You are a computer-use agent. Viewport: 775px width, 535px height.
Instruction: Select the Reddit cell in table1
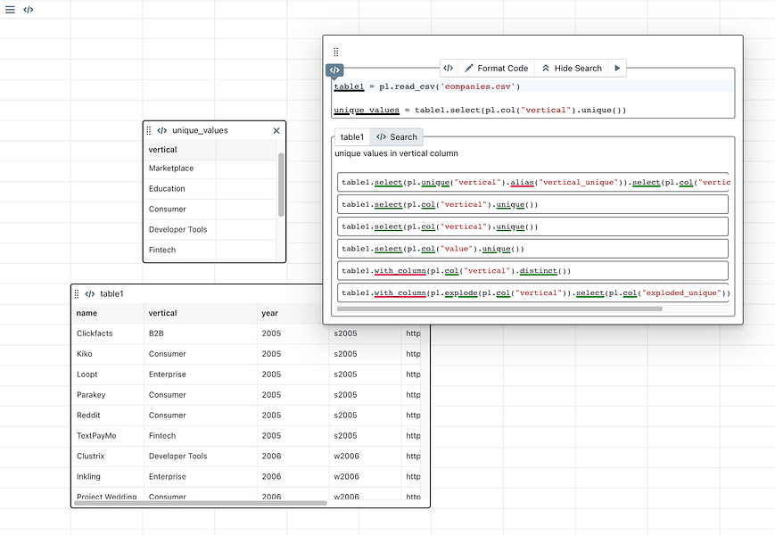pos(108,416)
